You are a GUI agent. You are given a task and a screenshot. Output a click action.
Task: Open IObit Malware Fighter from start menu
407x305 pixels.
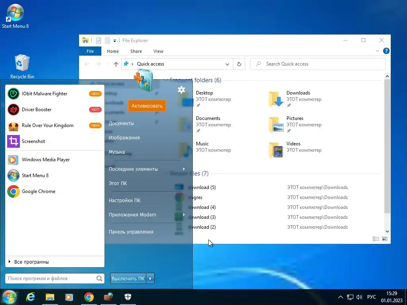click(54, 94)
